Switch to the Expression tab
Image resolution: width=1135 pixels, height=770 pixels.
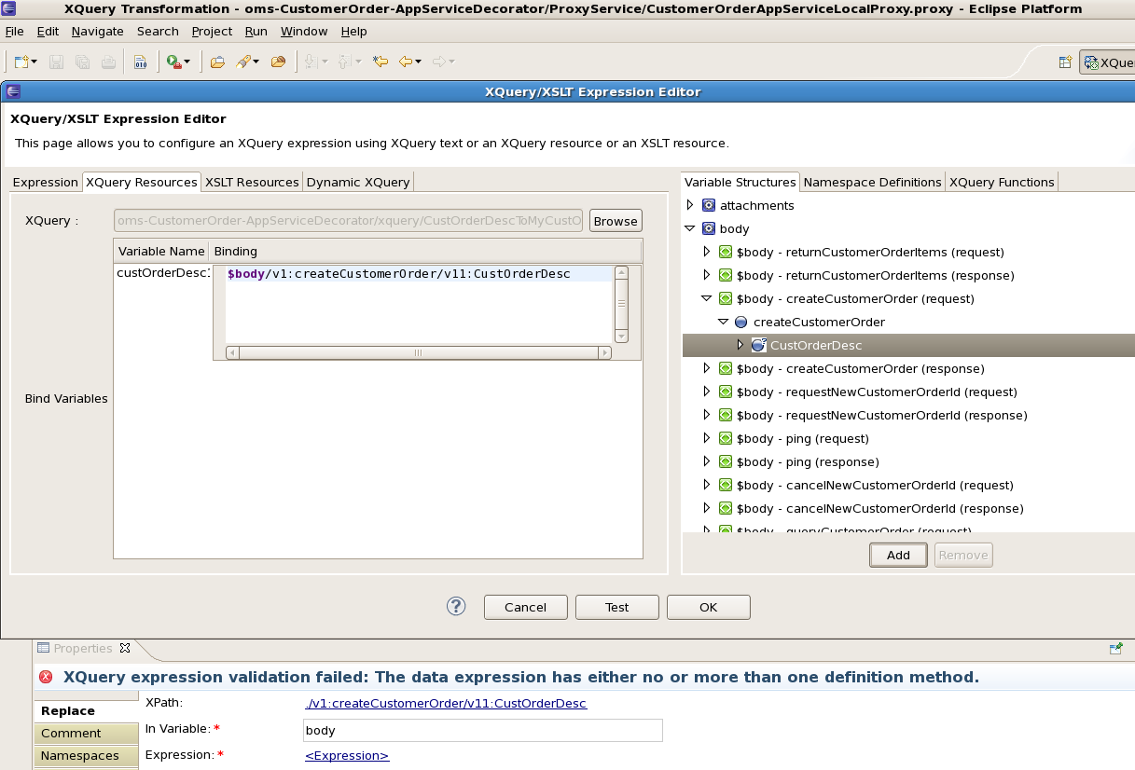[46, 182]
